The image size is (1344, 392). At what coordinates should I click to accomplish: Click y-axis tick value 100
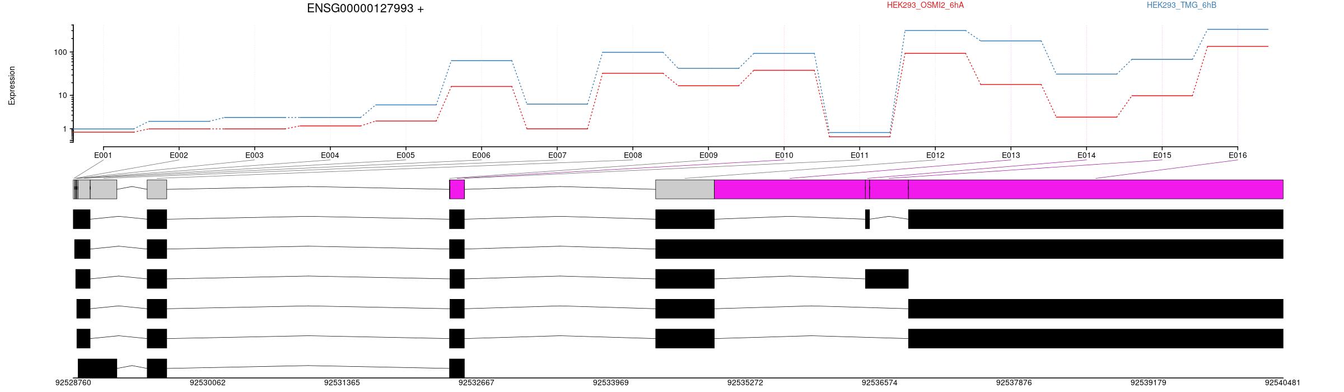point(60,53)
